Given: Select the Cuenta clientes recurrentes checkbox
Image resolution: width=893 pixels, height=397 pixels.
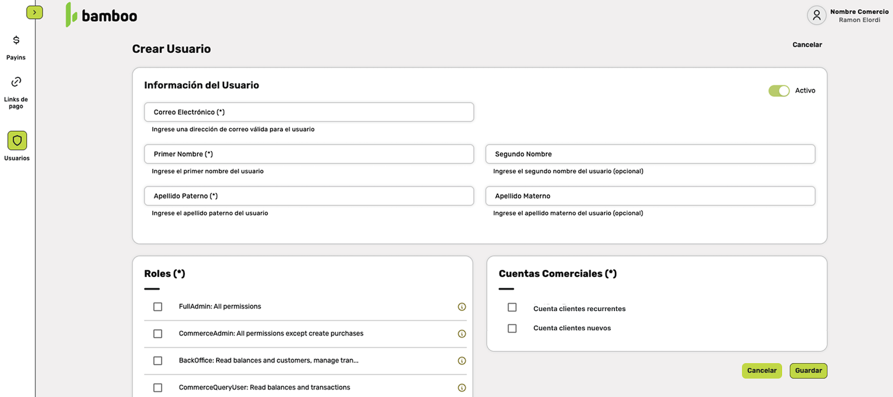Looking at the screenshot, I should click(x=512, y=308).
